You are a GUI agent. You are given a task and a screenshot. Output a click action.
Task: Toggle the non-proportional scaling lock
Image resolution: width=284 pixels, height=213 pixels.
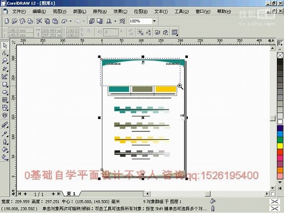pyautogui.click(x=88, y=31)
